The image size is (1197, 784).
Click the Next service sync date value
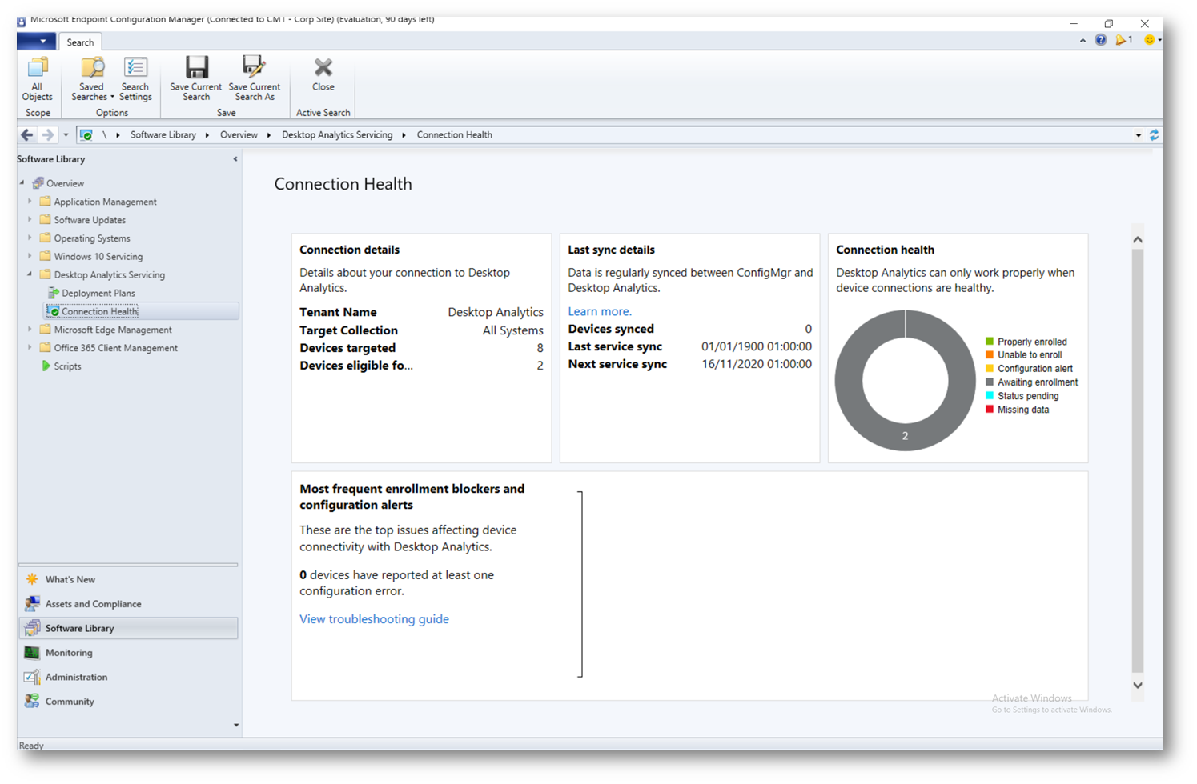click(x=757, y=364)
